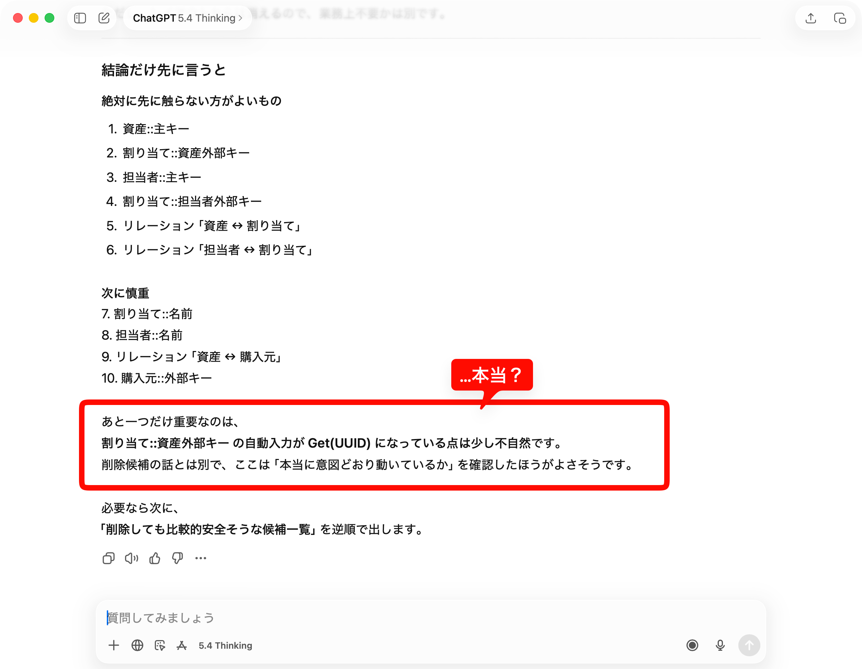
Task: Start recording with the round record button
Action: point(692,645)
